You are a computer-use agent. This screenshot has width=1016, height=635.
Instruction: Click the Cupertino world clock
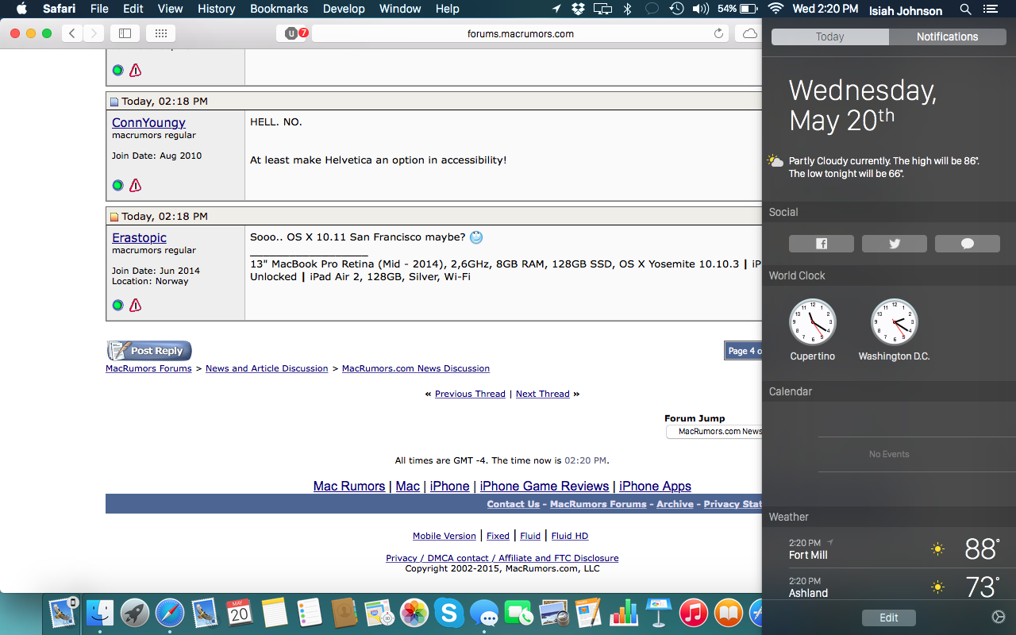(x=812, y=321)
